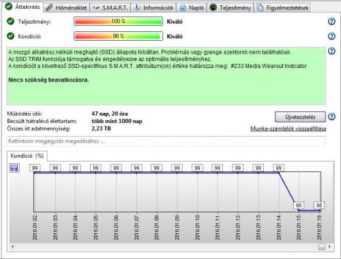
Task: Click the 'Becsült hátralévő élettartam:' label
Action: click(x=42, y=121)
